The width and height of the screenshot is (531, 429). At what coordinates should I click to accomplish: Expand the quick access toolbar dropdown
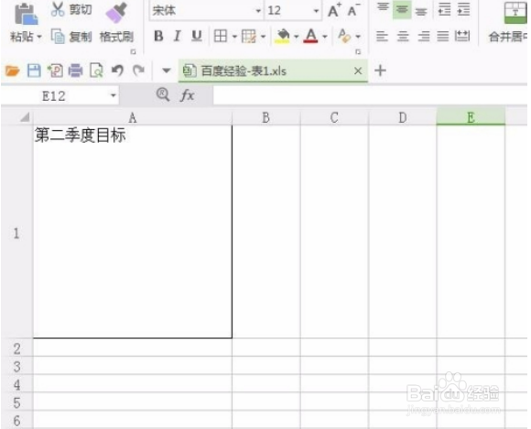(x=167, y=71)
